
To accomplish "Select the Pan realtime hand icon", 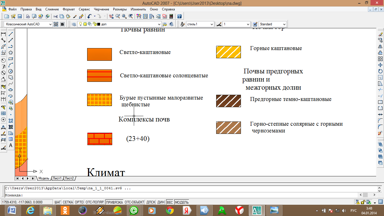I will tap(111, 16).
